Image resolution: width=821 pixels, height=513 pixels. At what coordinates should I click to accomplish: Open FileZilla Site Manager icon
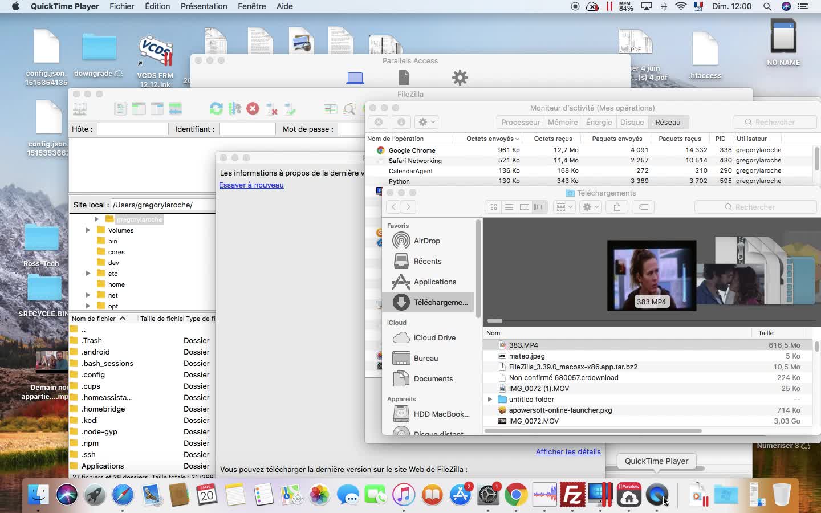(80, 108)
